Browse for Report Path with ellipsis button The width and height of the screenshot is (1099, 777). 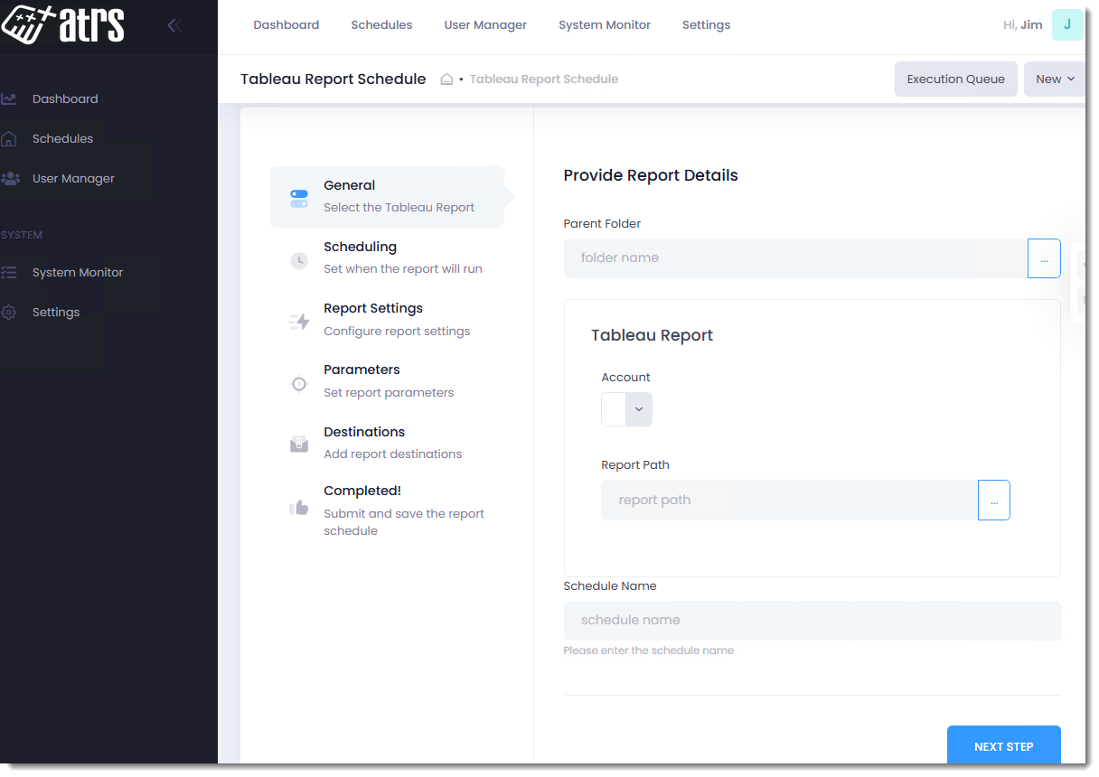[x=994, y=501]
